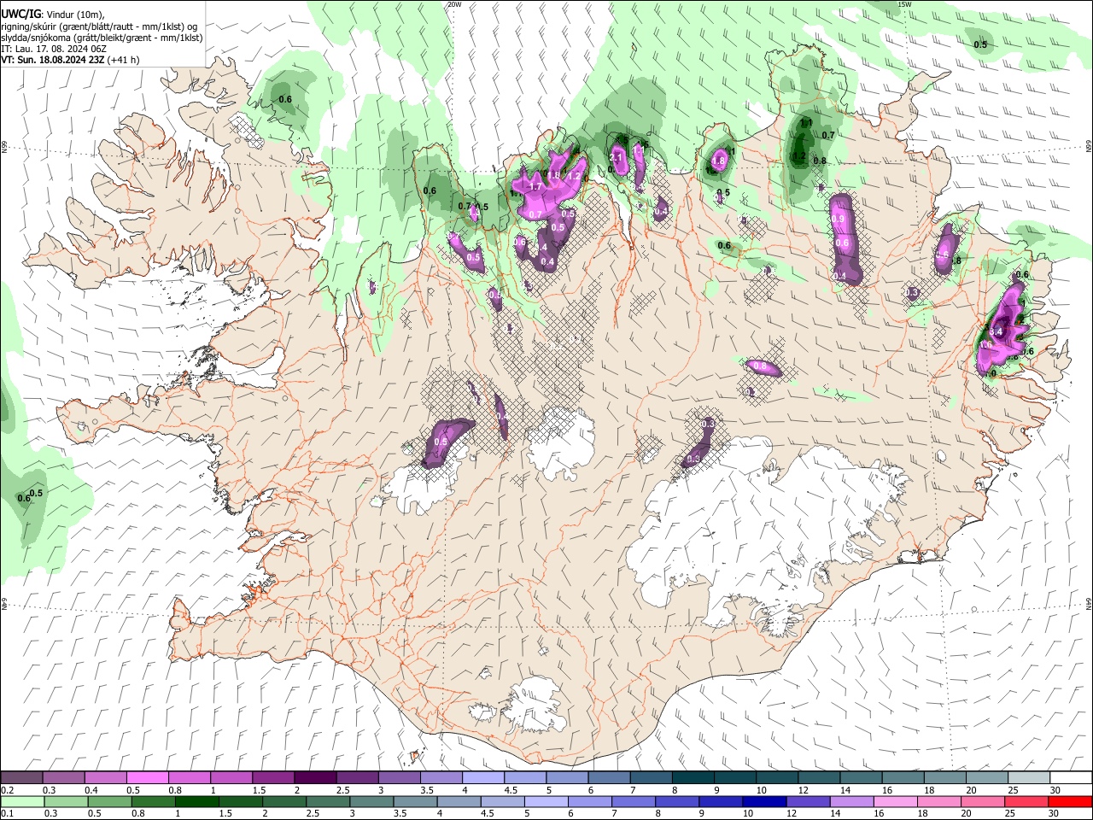The width and height of the screenshot is (1093, 820).
Task: Click the '20W' longitude label at top
Action: pos(454,4)
